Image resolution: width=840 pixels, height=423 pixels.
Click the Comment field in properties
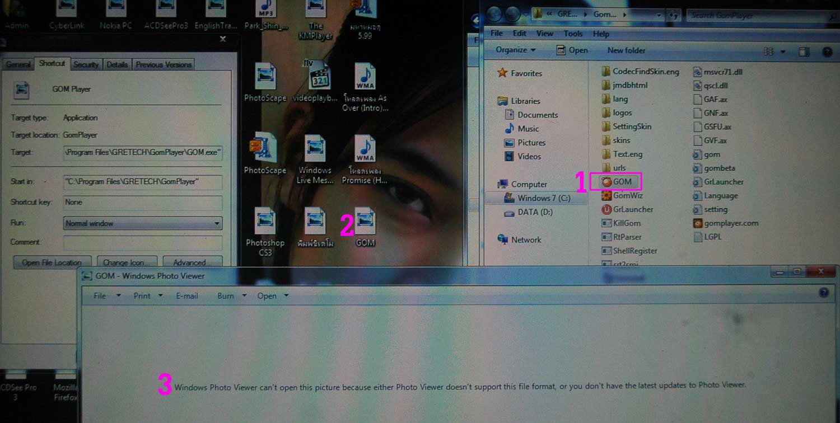143,242
